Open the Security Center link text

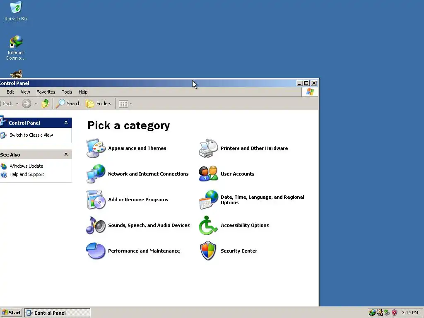239,251
